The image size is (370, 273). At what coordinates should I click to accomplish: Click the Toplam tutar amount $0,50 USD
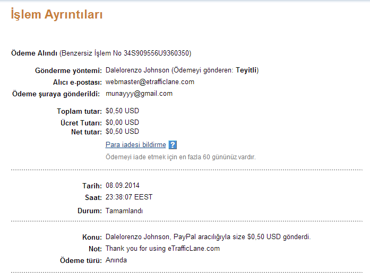tap(122, 111)
